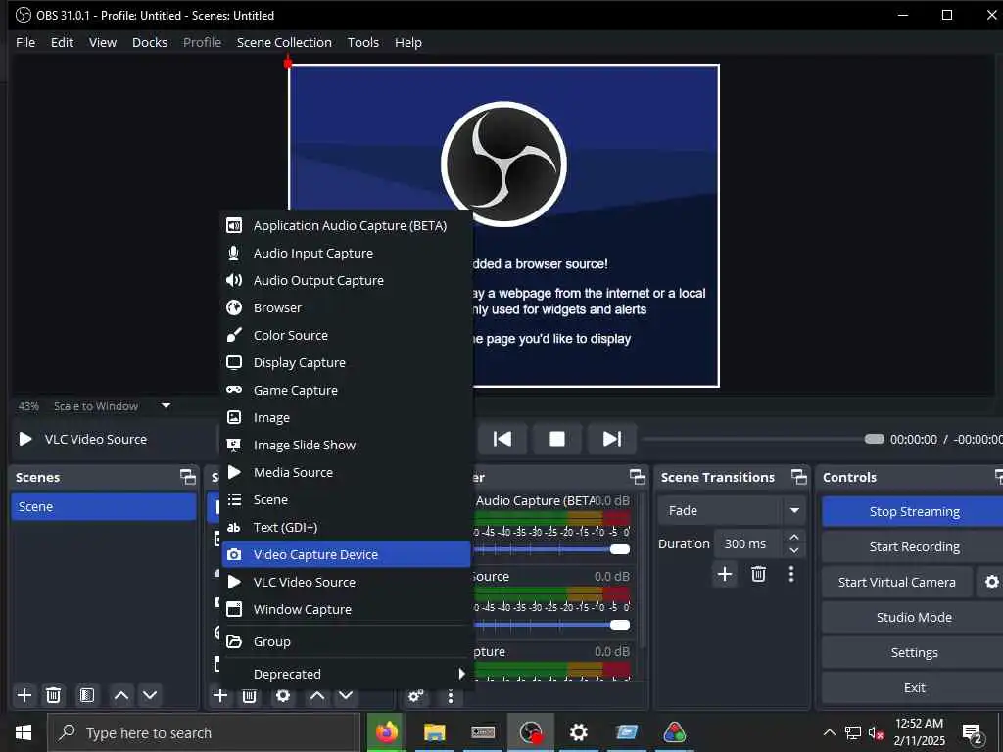The width and height of the screenshot is (1003, 752).
Task: Open Firefox from the taskbar
Action: coord(386,732)
